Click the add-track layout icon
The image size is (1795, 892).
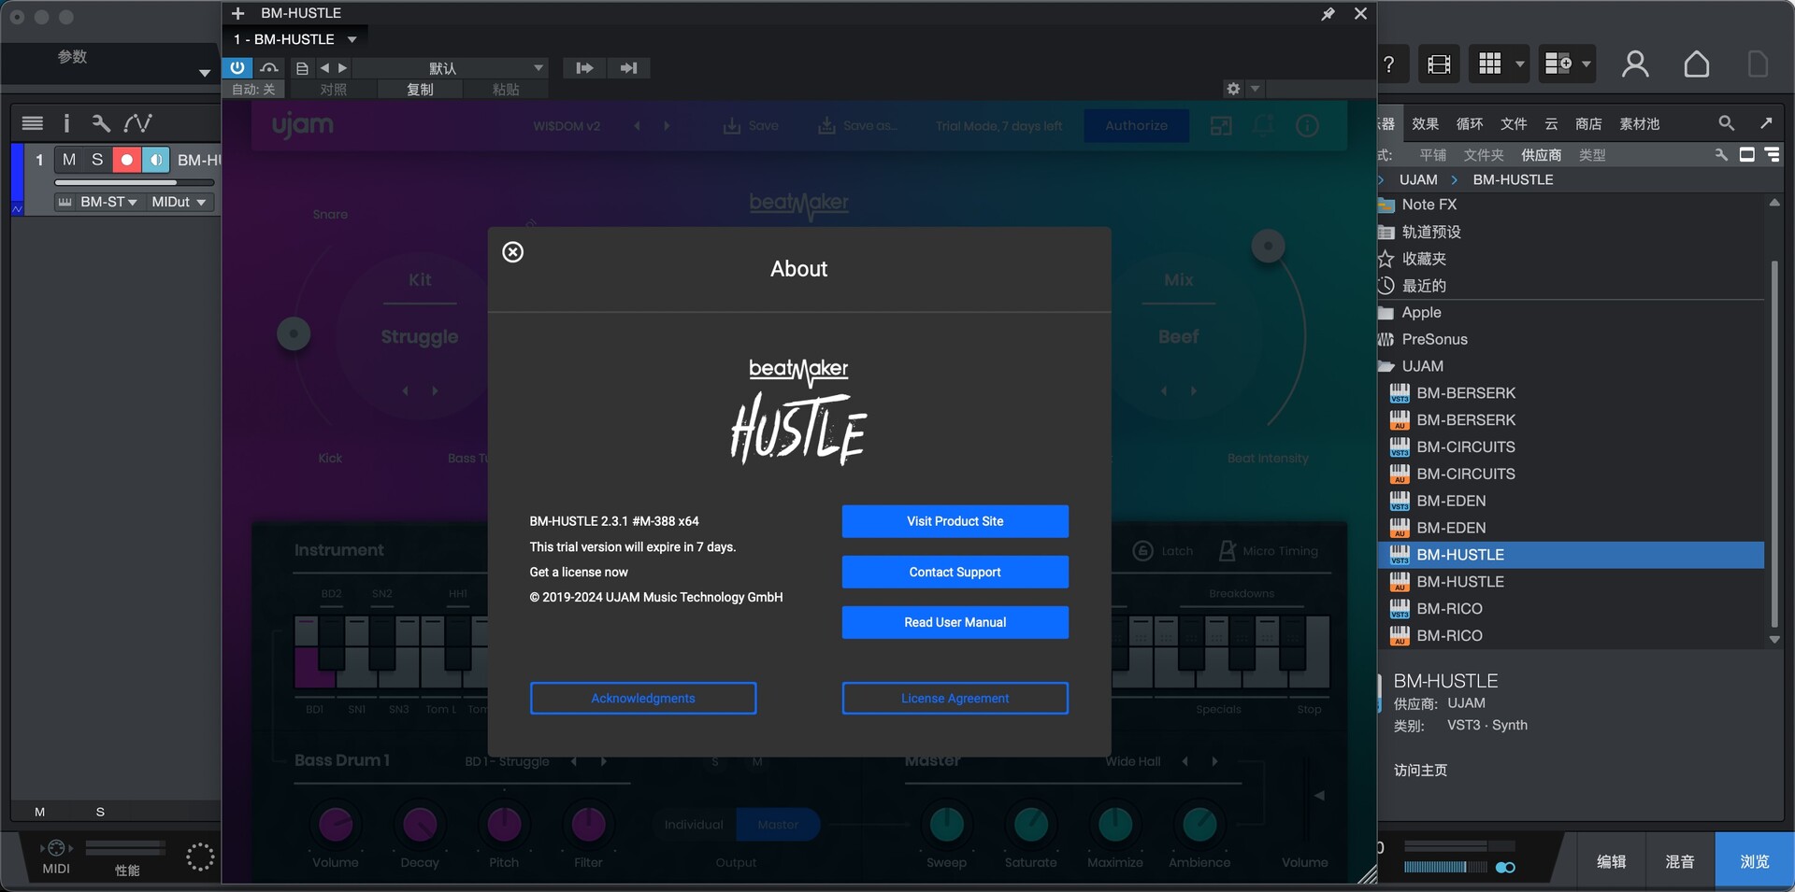[x=1558, y=64]
